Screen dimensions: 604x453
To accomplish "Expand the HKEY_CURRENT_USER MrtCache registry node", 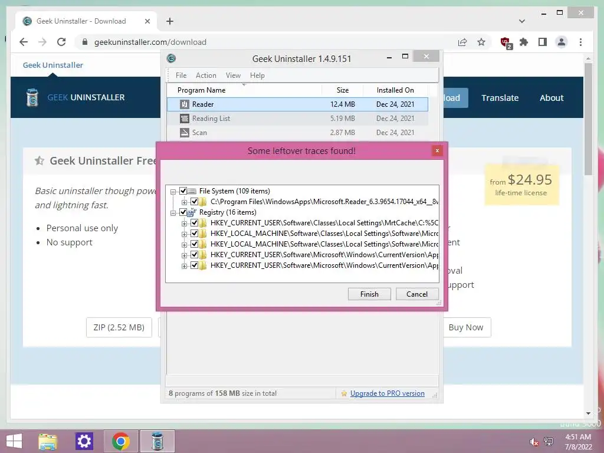I will tap(184, 224).
